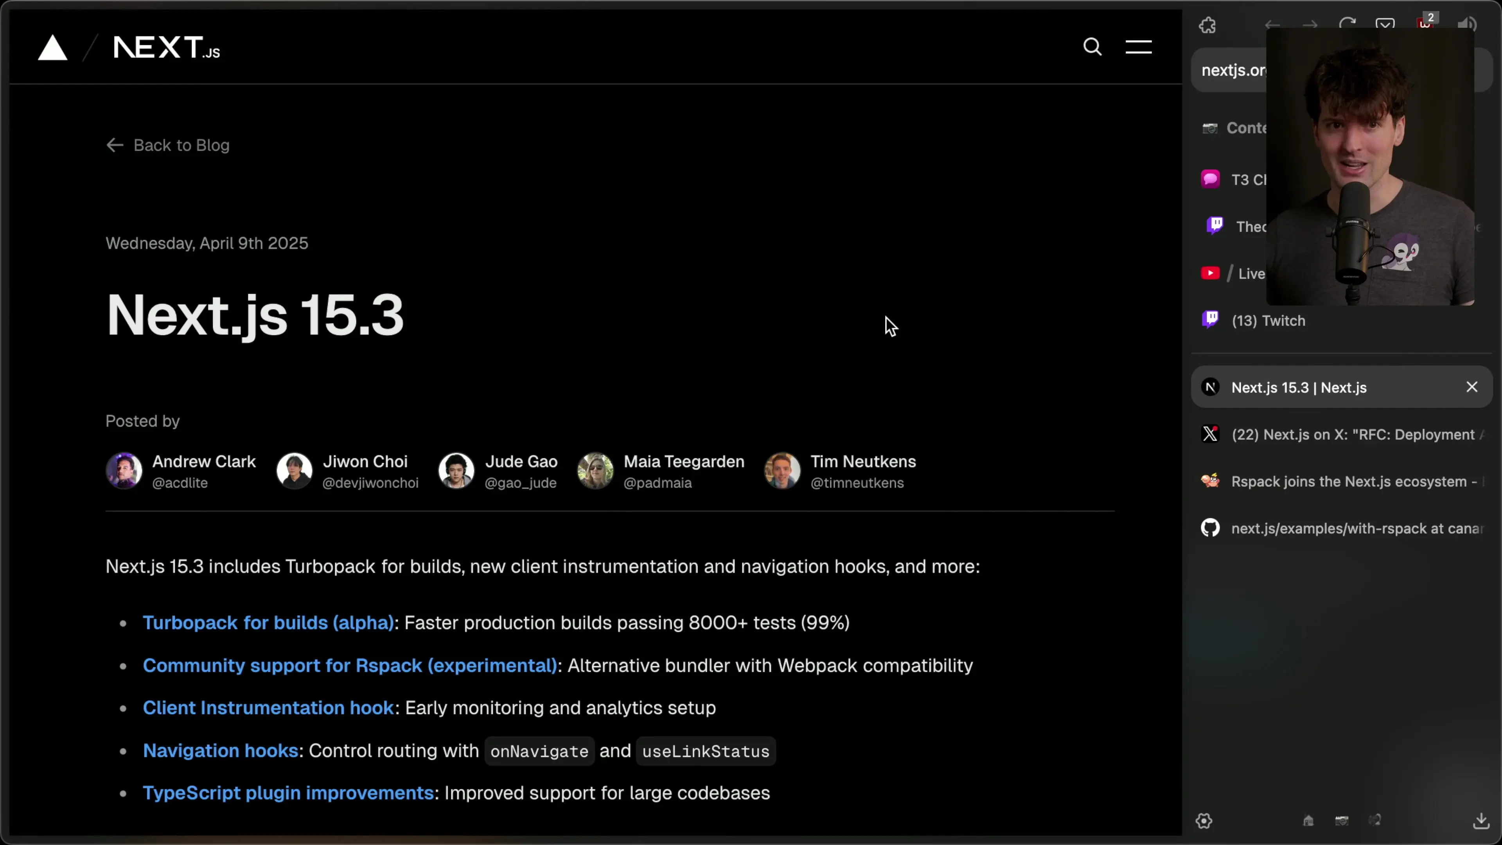The height and width of the screenshot is (845, 1502).
Task: Click the onNavigate code snippet
Action: click(539, 751)
